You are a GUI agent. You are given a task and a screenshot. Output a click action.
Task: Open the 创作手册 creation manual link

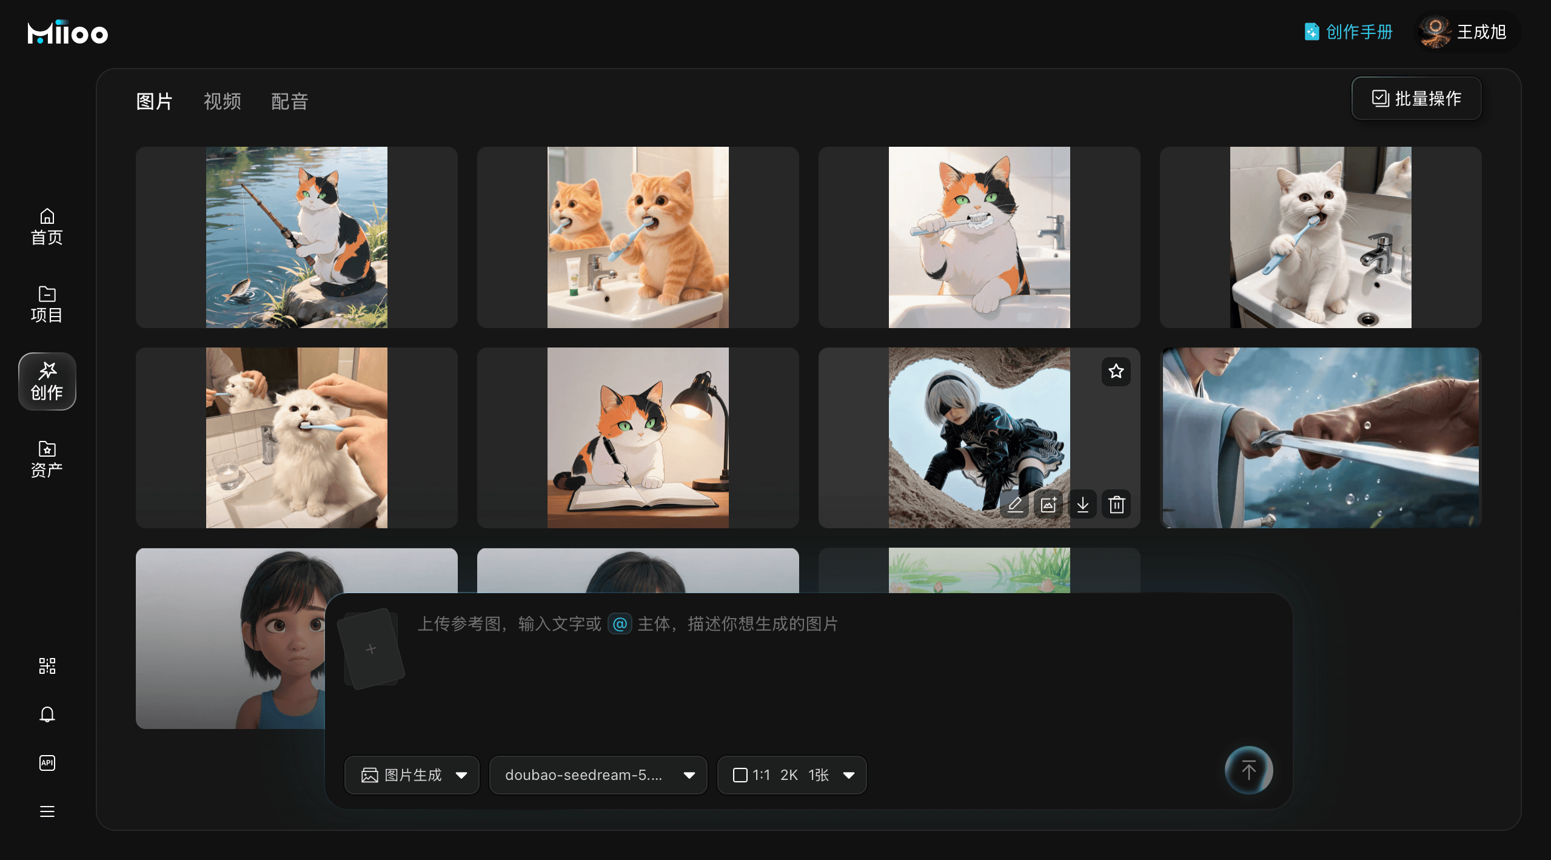coord(1348,32)
